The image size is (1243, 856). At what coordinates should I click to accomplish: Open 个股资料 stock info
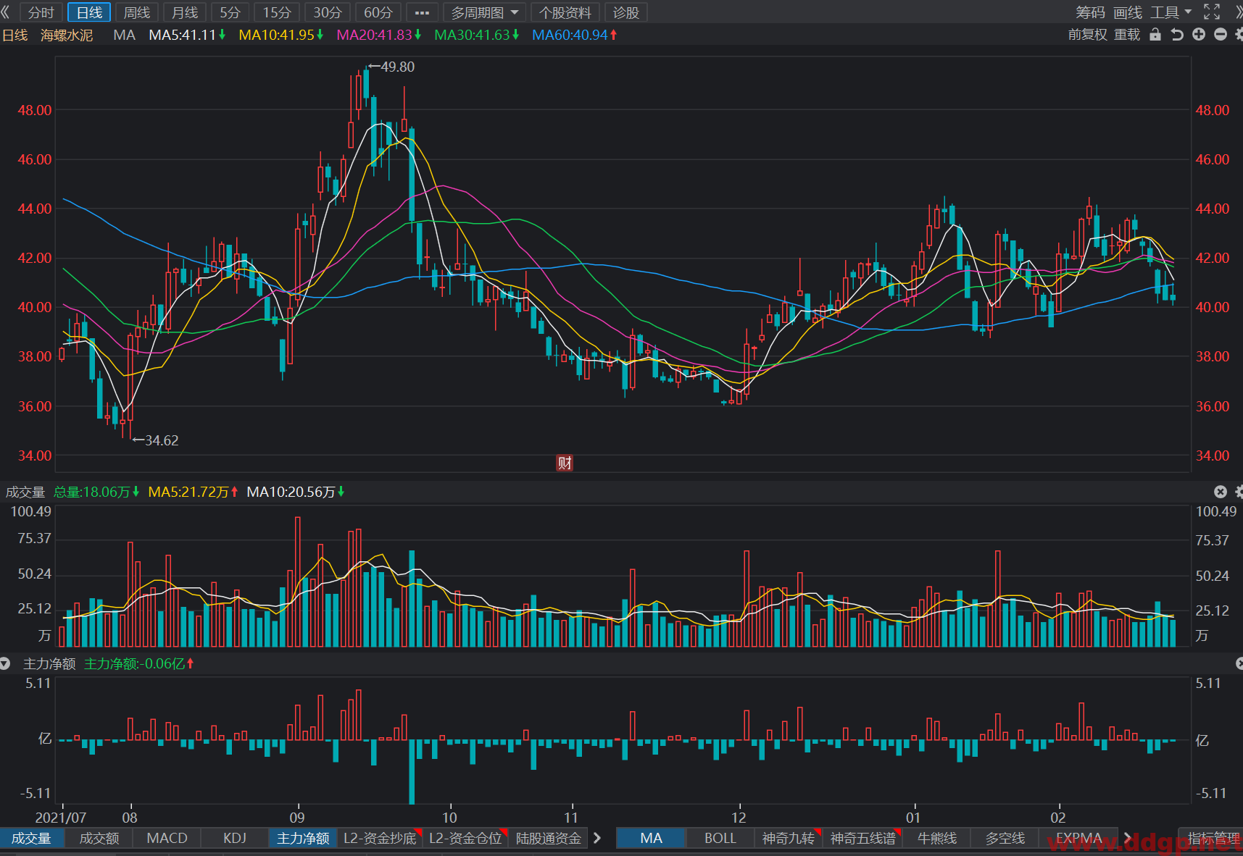[565, 12]
